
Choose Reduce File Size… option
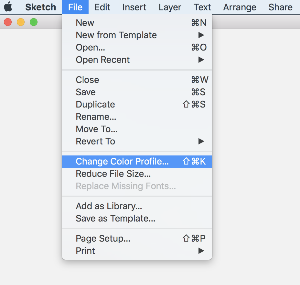click(x=137, y=174)
